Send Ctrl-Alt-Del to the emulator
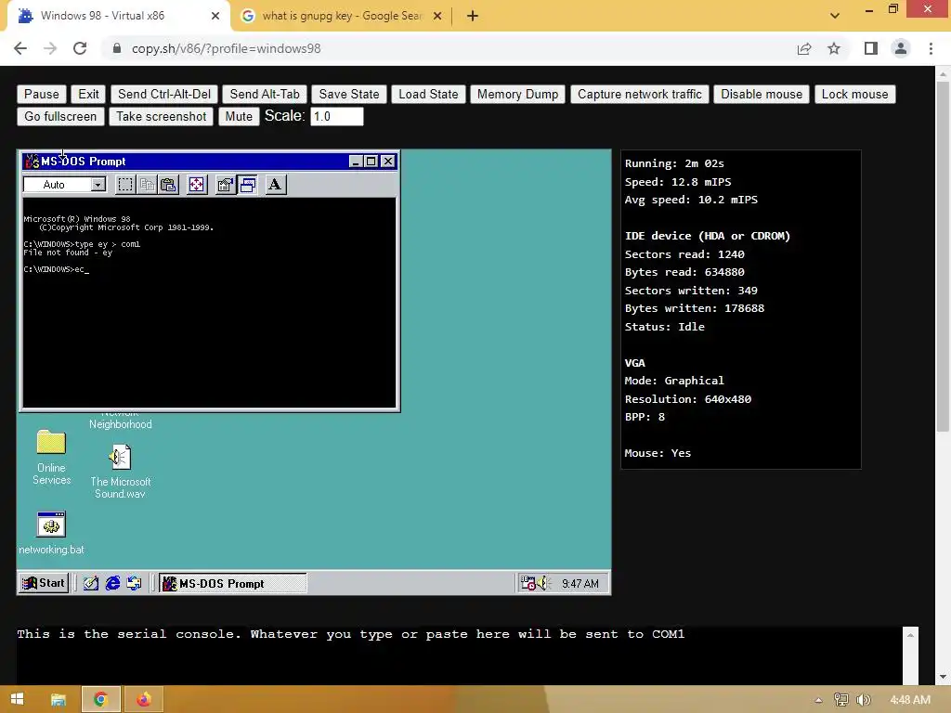 [164, 94]
